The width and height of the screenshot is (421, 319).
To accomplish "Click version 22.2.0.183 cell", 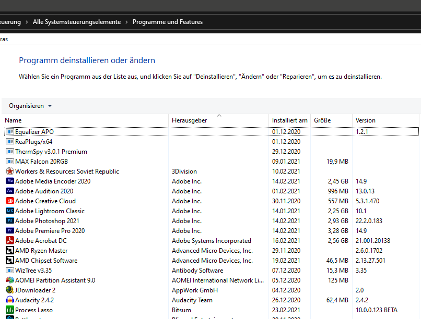I will (x=369, y=220).
